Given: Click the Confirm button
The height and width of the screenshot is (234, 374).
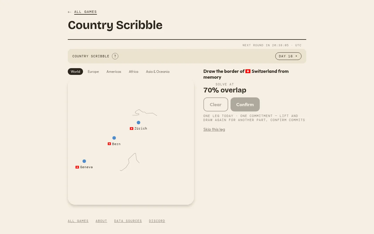Looking at the screenshot, I should pyautogui.click(x=245, y=104).
